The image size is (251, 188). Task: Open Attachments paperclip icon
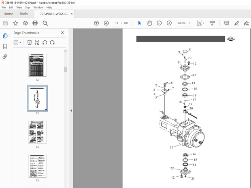point(5,56)
